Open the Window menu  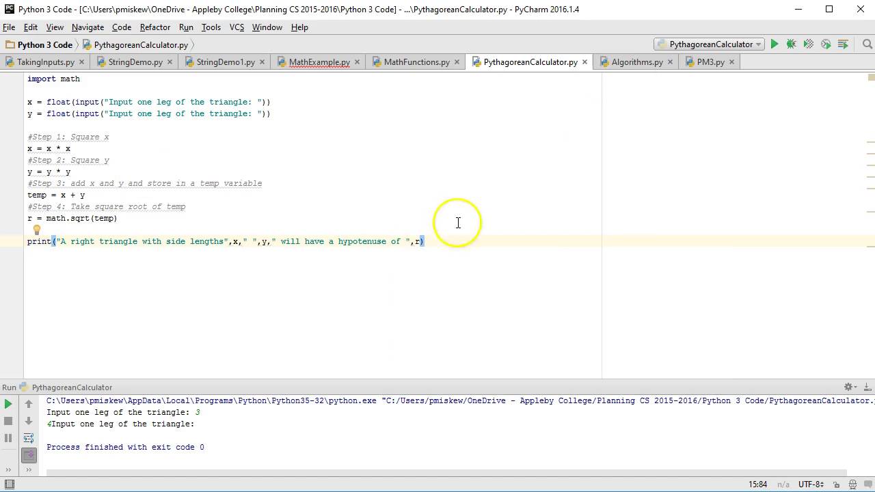(267, 27)
